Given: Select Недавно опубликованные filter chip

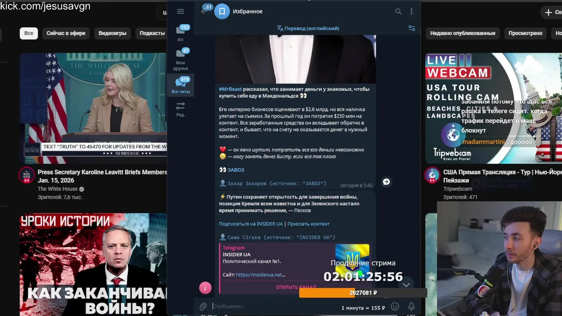Looking at the screenshot, I should coord(463,33).
